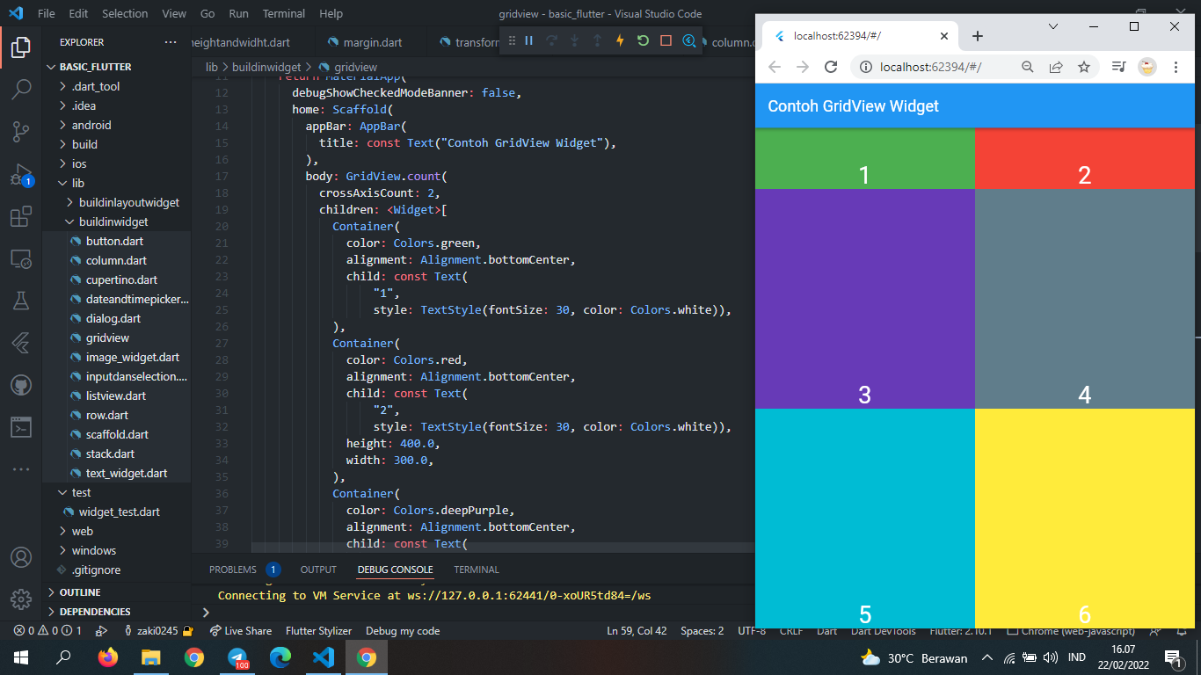This screenshot has width=1201, height=675.
Task: Restart the debug session with green restart icon
Action: tap(643, 41)
